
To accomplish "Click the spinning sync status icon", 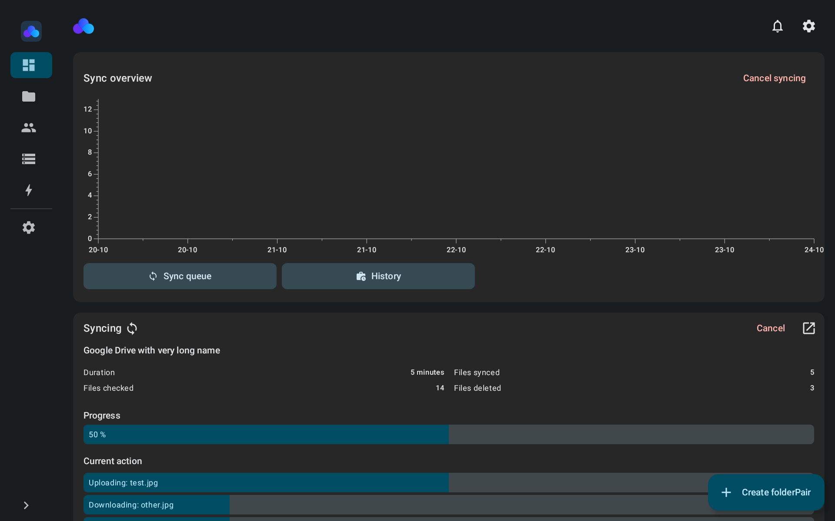I will tap(132, 328).
